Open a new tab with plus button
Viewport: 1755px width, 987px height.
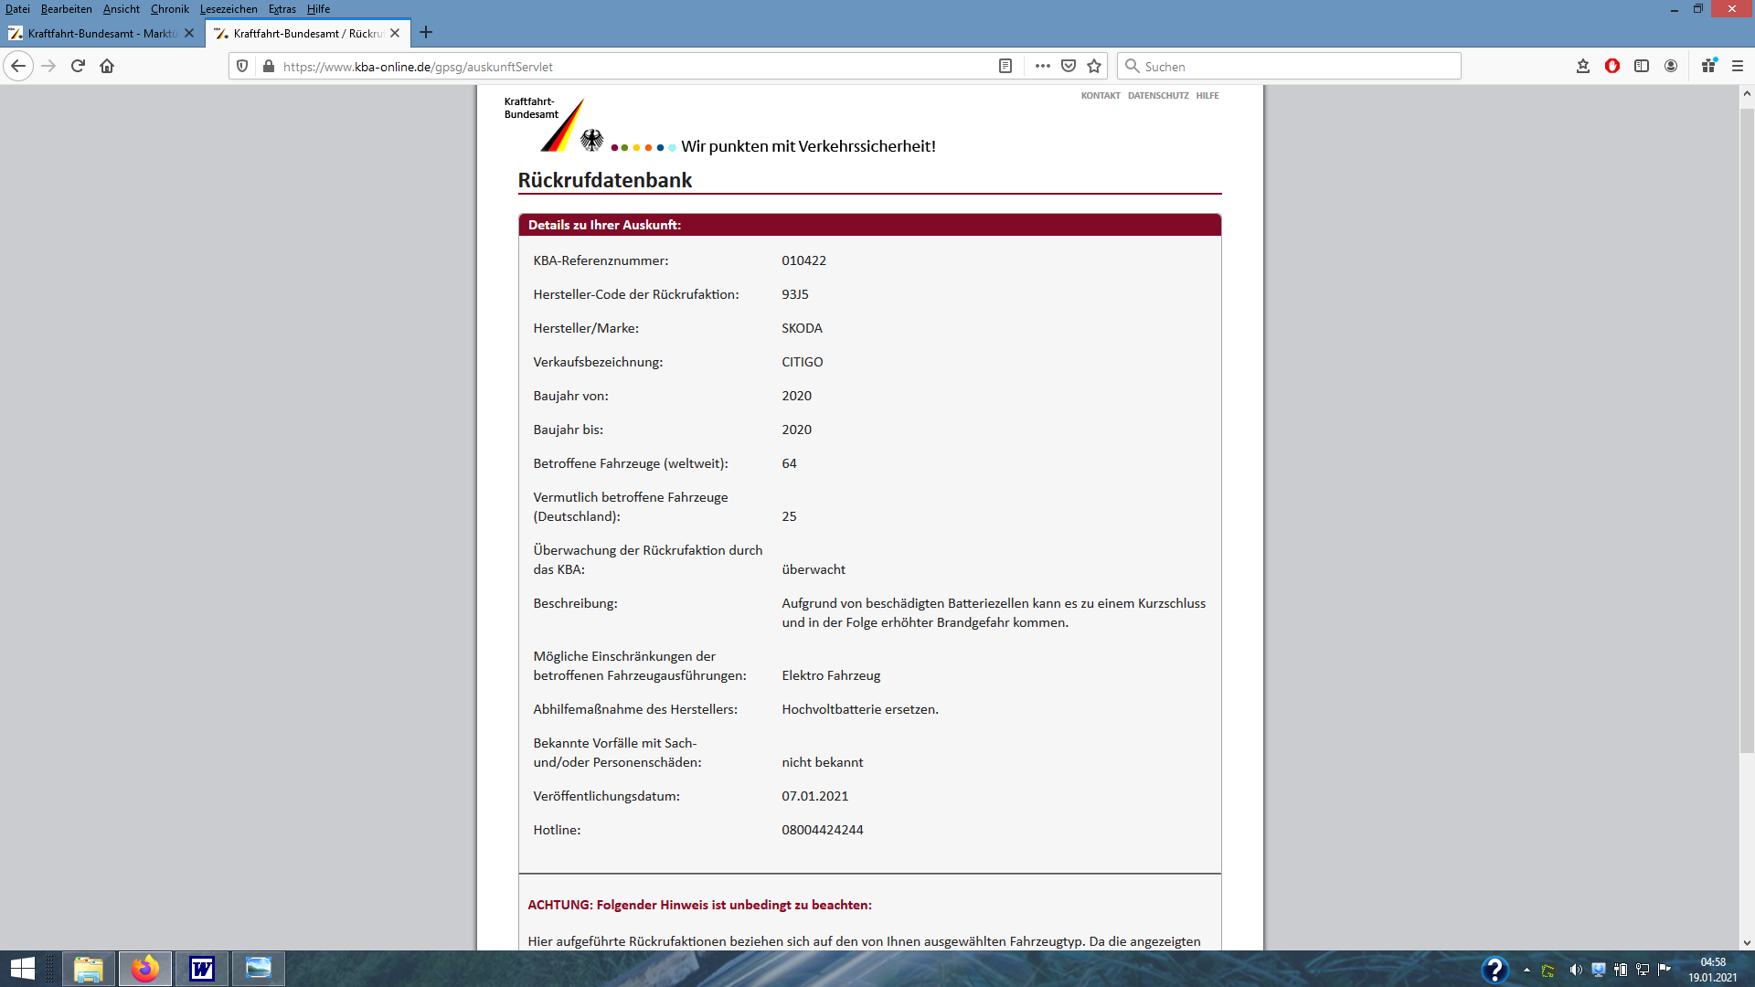[x=426, y=33]
